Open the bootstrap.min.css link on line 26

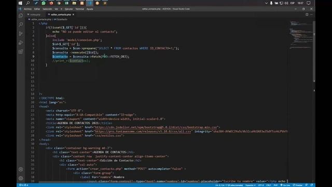156,127
